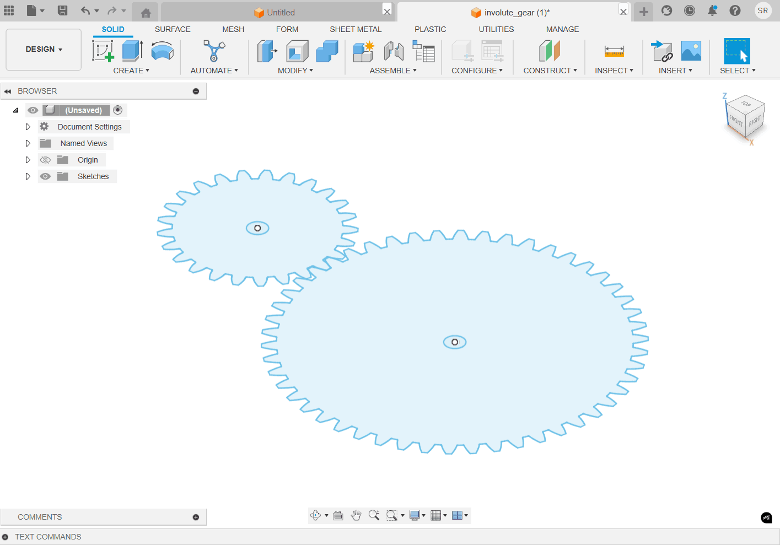The height and width of the screenshot is (545, 780).
Task: Open the CONSTRUCT dropdown menu
Action: pos(550,71)
